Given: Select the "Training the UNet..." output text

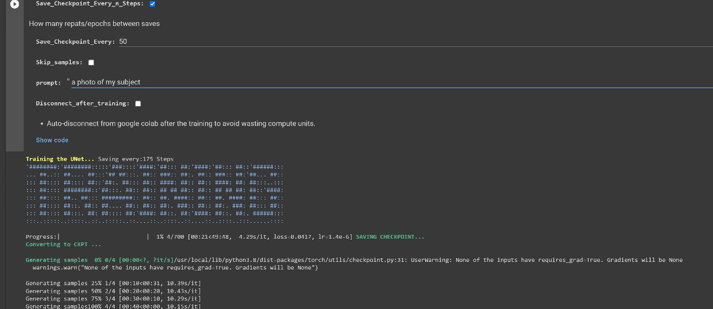Looking at the screenshot, I should pos(61,159).
